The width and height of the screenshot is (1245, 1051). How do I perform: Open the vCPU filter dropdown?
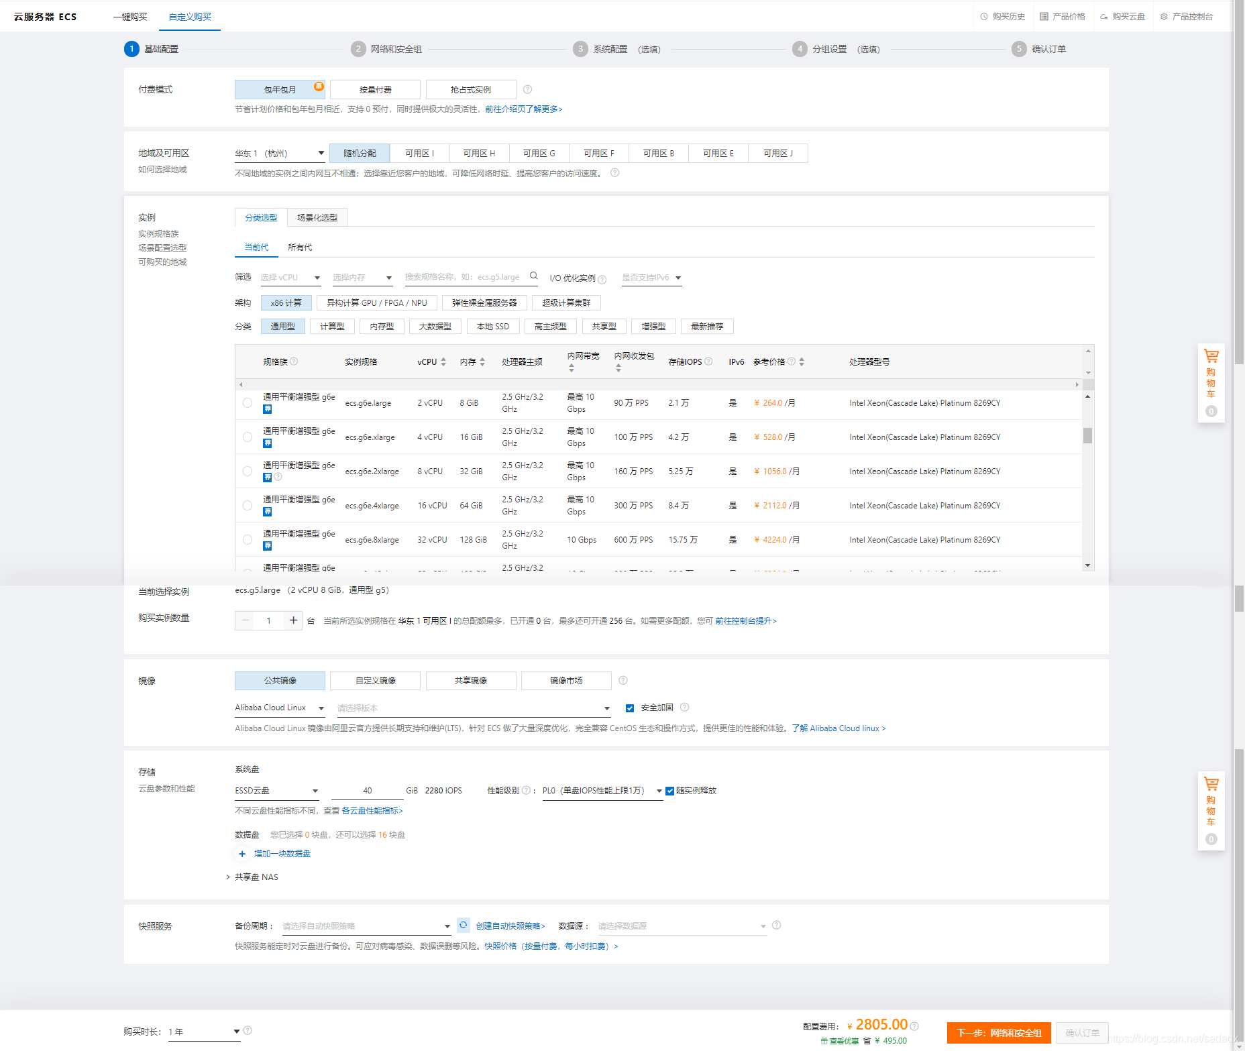[x=290, y=278]
